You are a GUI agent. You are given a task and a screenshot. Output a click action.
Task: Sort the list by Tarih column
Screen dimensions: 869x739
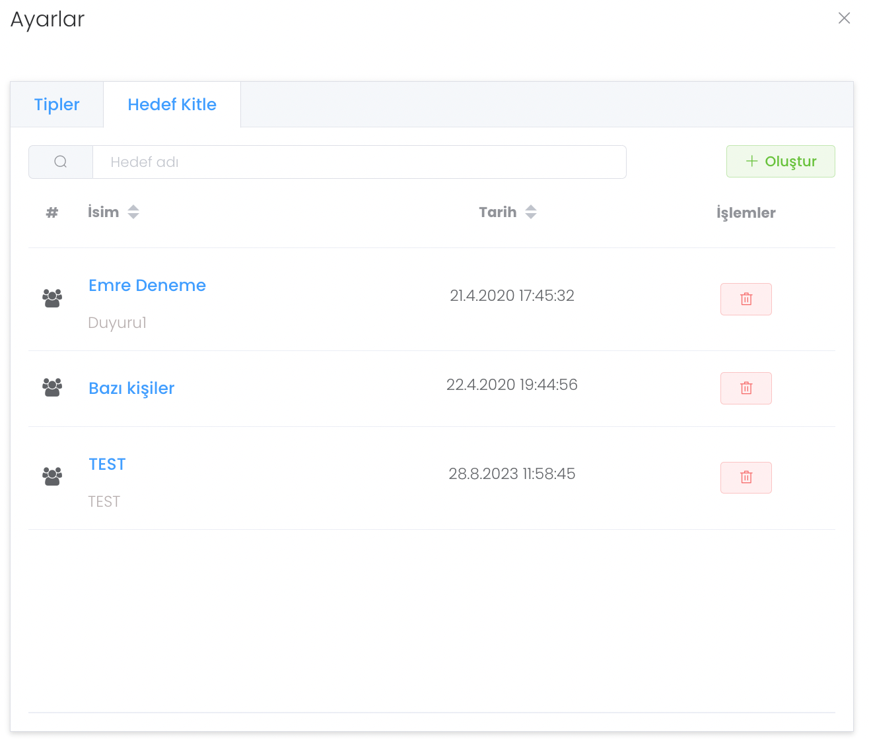click(530, 212)
